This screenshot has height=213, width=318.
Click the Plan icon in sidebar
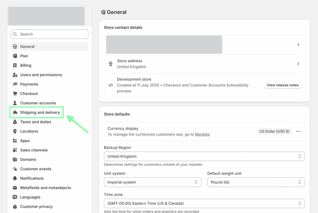point(15,56)
